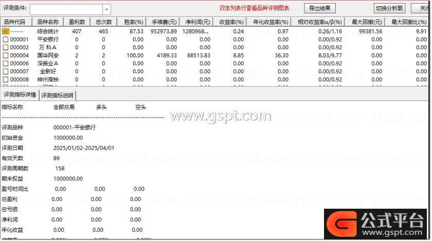Image resolution: width=432 pixels, height=241 pixels.
Task: Switch to 评测指标说明 tab
Action: pyautogui.click(x=57, y=95)
